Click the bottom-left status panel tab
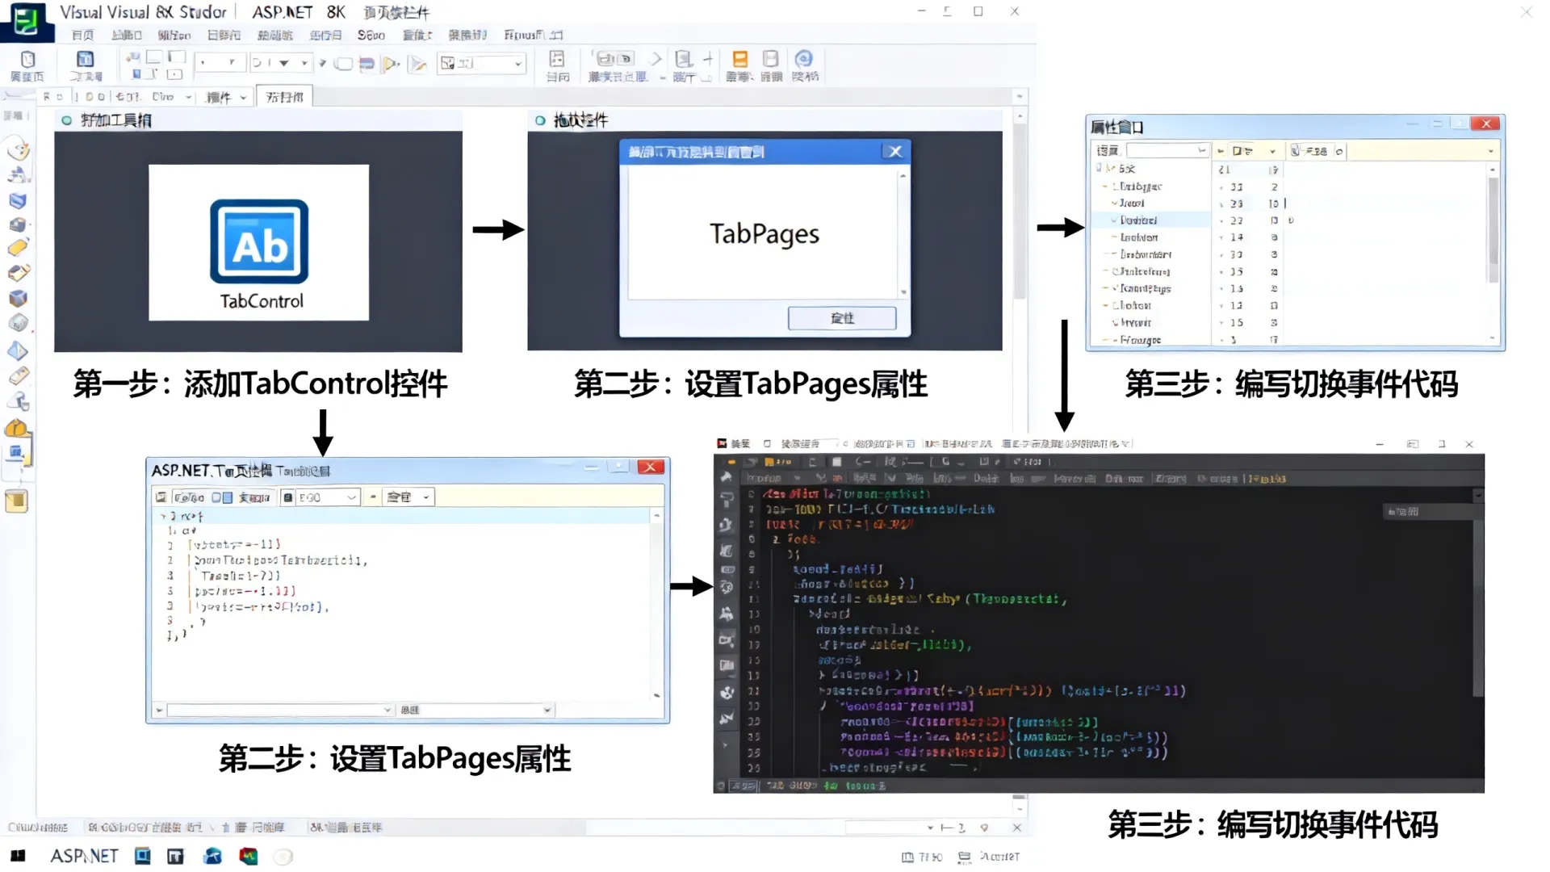This screenshot has height=872, width=1550. [x=37, y=827]
